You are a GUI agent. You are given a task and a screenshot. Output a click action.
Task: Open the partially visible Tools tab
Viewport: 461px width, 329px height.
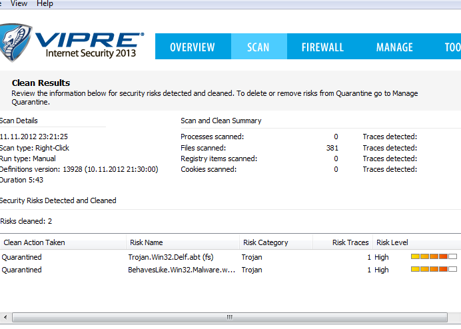tap(452, 47)
